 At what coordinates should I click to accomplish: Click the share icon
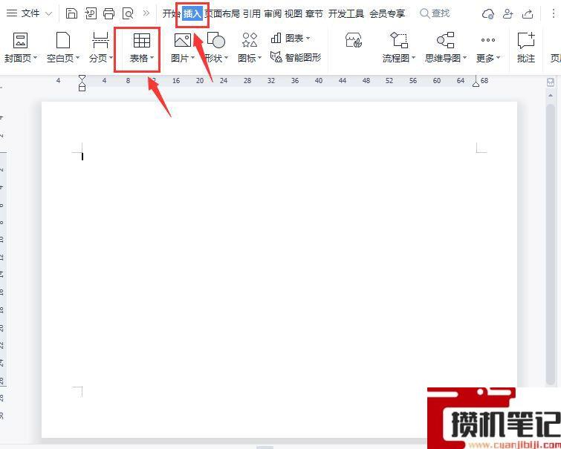point(528,13)
